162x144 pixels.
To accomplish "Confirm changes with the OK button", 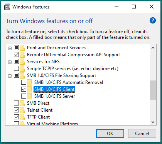I will (110, 134).
